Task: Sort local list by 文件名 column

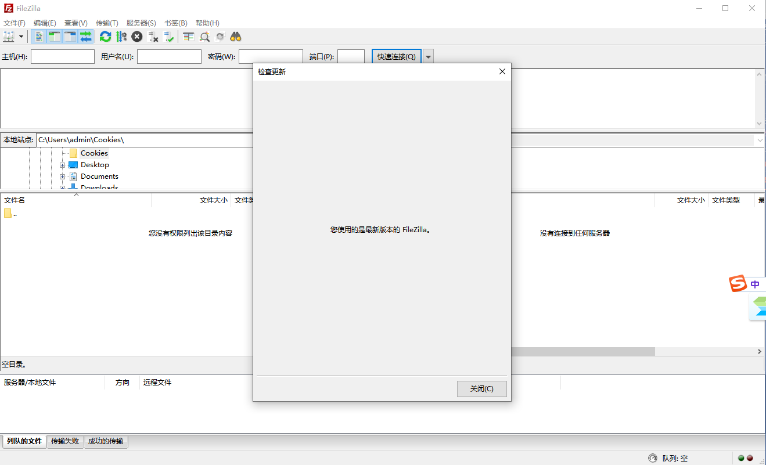Action: click(75, 200)
